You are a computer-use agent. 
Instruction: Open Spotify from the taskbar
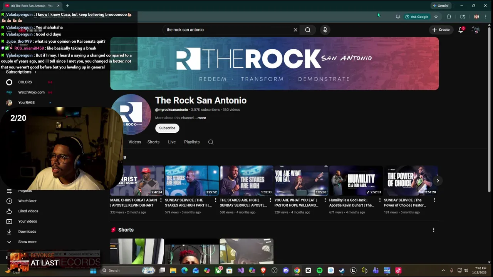click(x=319, y=270)
